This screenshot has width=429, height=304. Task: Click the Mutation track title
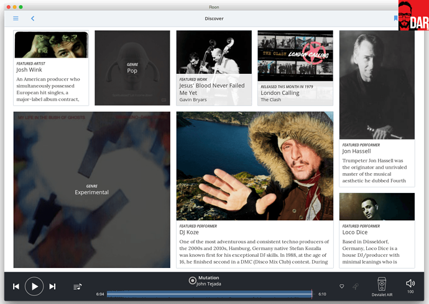[x=209, y=277]
